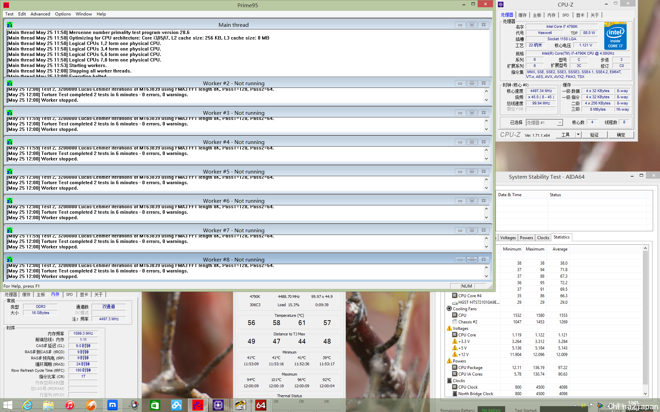Click the 4497.34 MHz core speed value in CPU-Z
This screenshot has width=660, height=412.
pos(541,91)
